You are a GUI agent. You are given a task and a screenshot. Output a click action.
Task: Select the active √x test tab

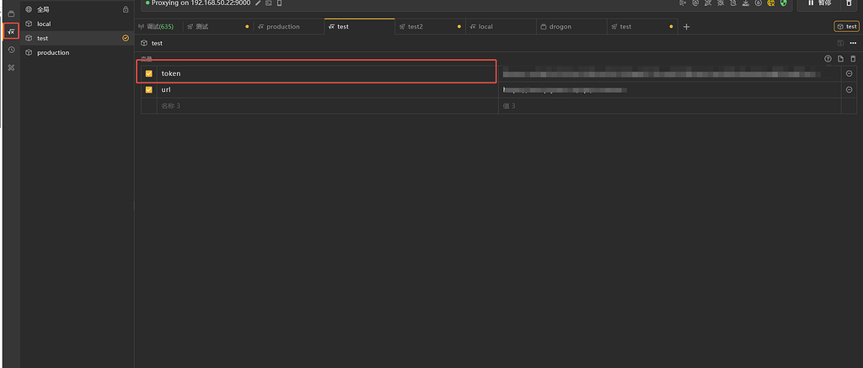click(359, 26)
